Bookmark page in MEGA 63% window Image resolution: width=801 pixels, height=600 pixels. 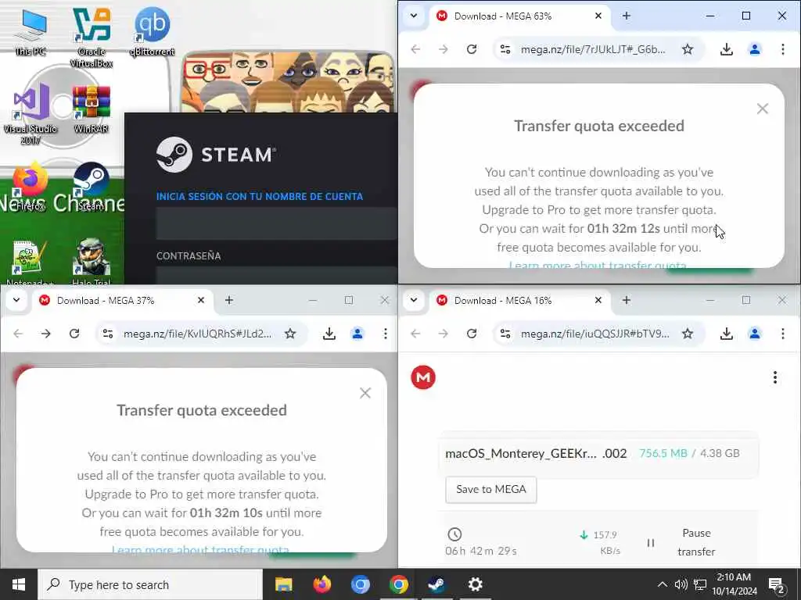[688, 49]
